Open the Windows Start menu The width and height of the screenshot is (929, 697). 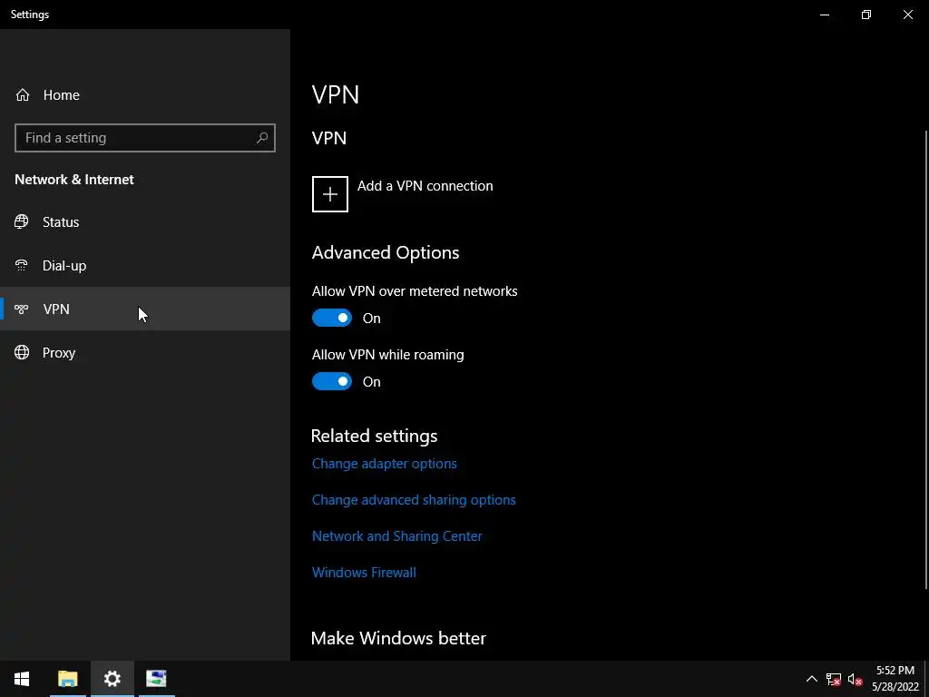point(22,679)
